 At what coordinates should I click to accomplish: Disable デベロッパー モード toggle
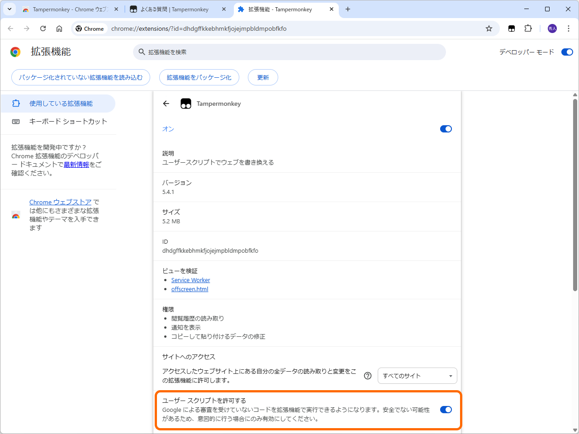(x=567, y=52)
